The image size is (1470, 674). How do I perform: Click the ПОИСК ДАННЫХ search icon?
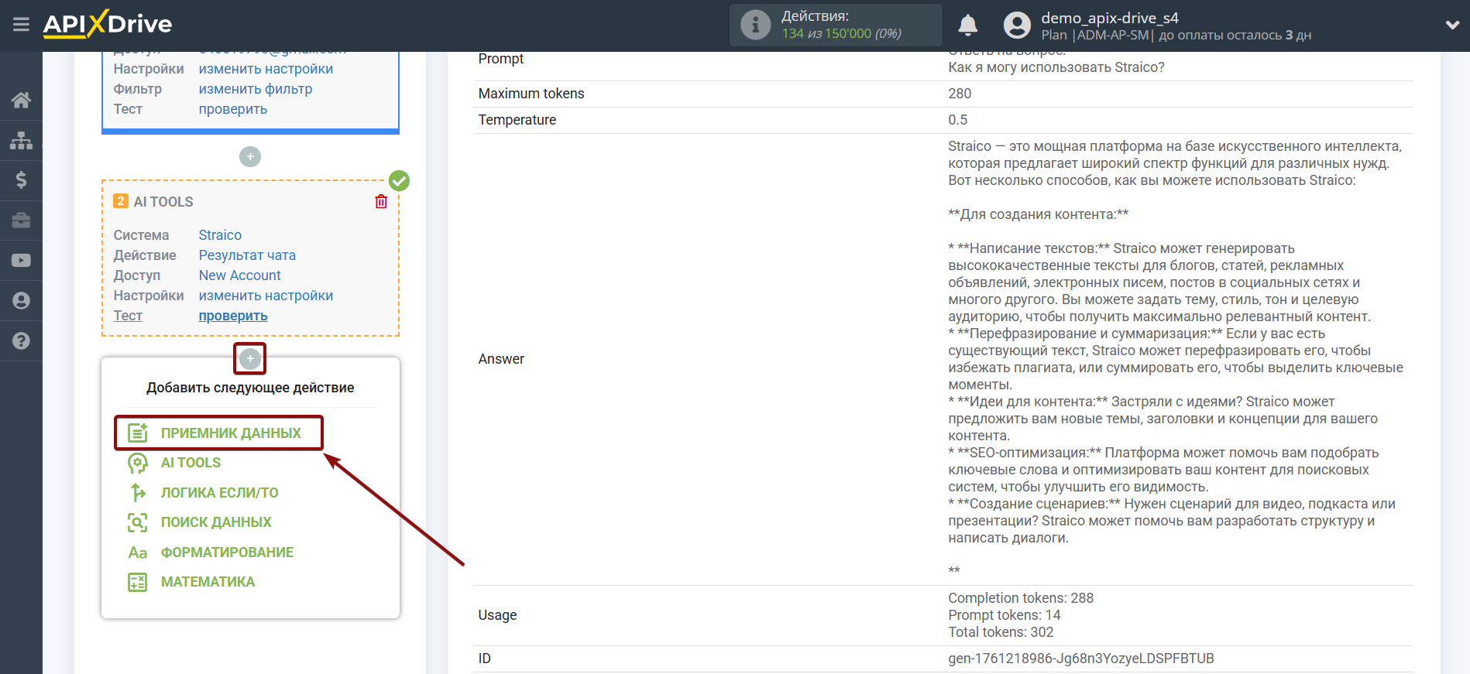click(x=138, y=522)
